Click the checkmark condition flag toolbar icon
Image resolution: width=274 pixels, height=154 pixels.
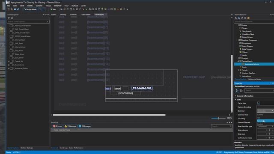(x=86, y=9)
